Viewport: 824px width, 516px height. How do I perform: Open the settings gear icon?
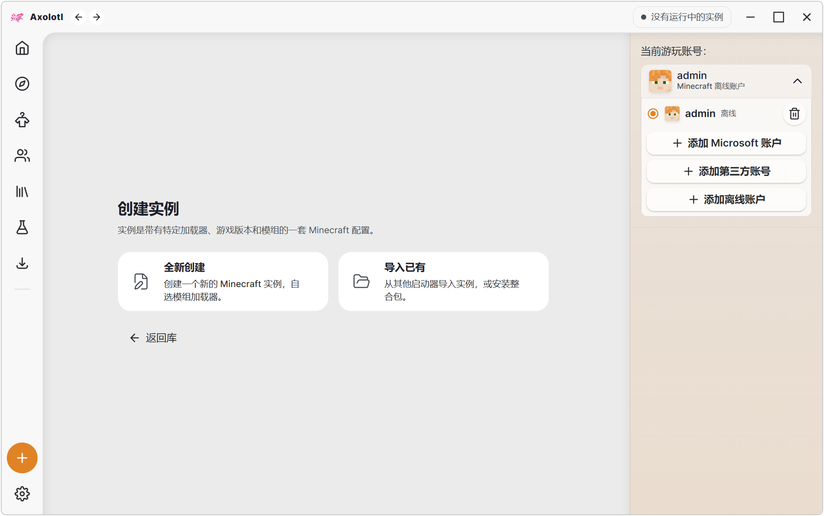pyautogui.click(x=22, y=494)
